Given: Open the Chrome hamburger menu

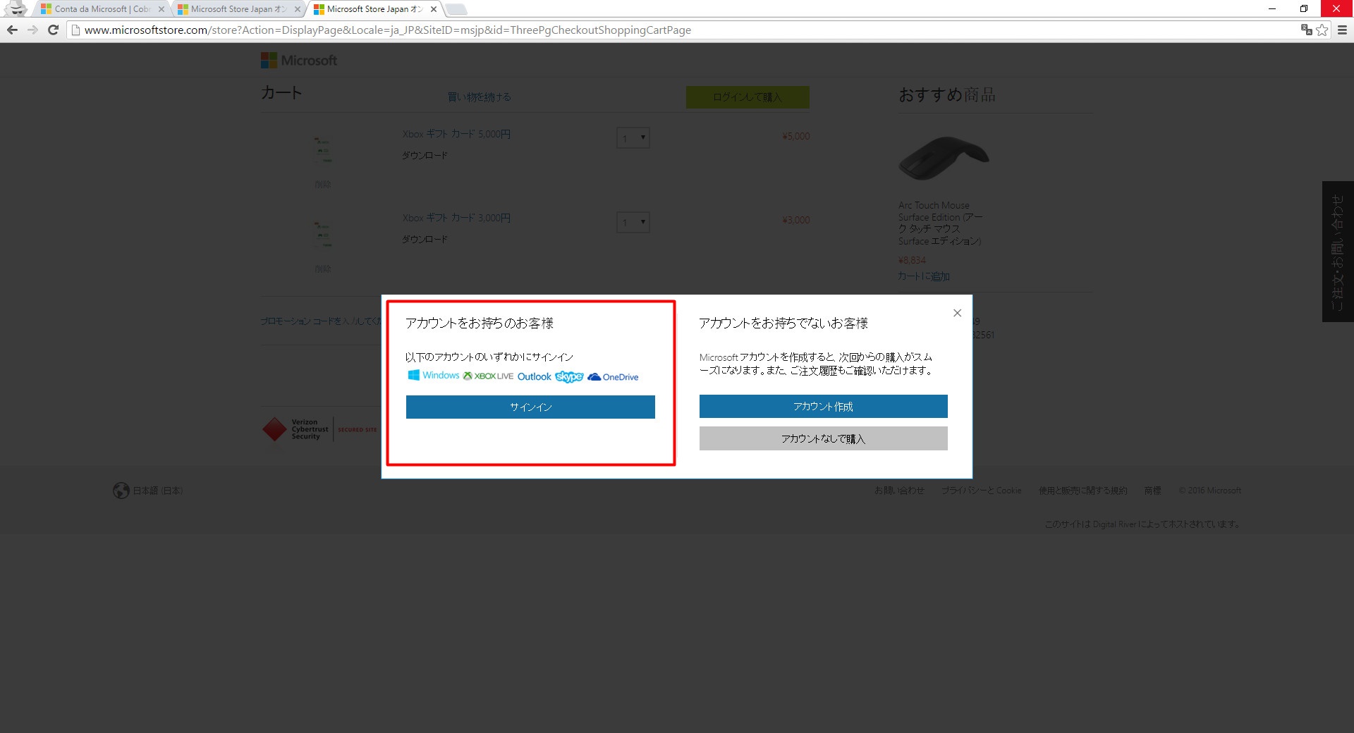Looking at the screenshot, I should pos(1342,30).
